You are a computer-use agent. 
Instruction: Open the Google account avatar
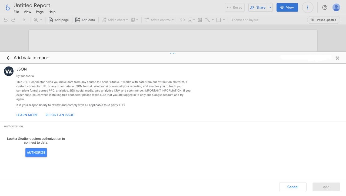336,8
